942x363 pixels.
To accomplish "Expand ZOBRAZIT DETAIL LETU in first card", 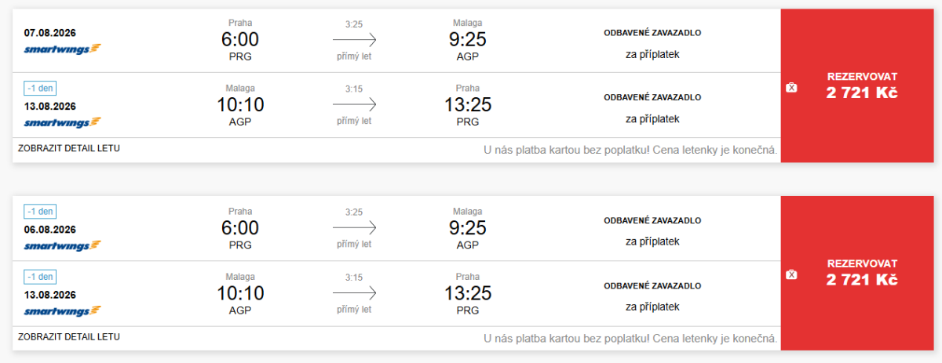I will pos(68,147).
